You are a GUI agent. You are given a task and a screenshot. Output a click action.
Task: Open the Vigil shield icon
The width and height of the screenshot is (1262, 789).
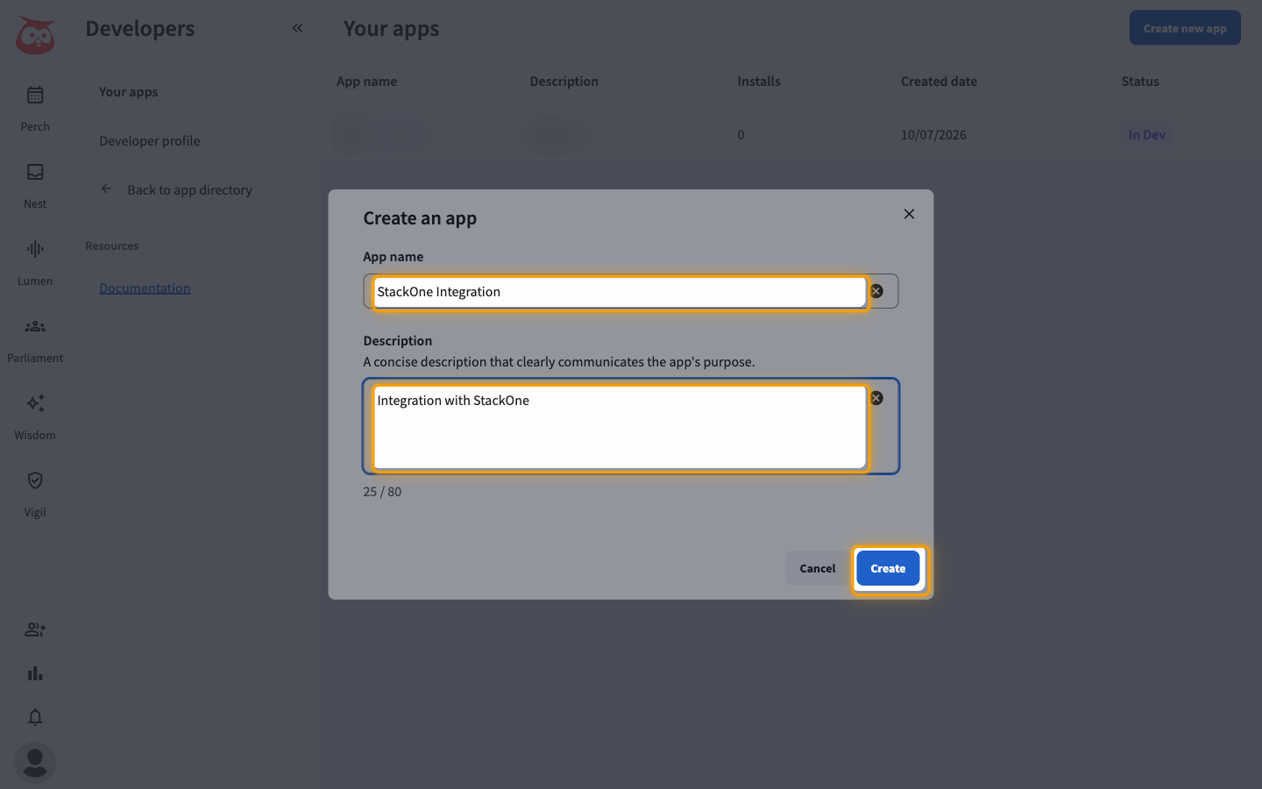coord(35,480)
